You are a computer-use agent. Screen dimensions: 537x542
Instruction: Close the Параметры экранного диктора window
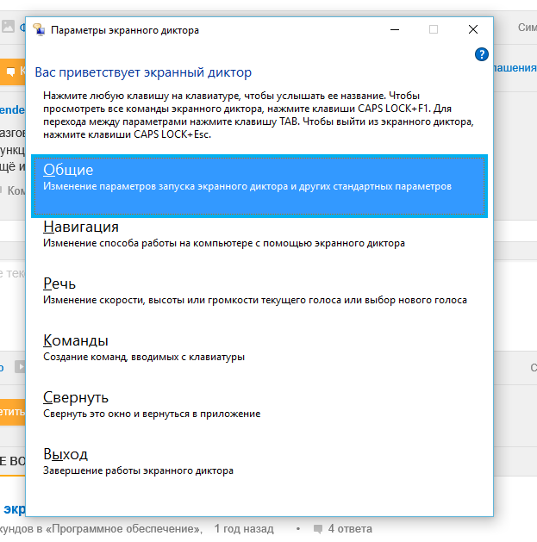(473, 29)
